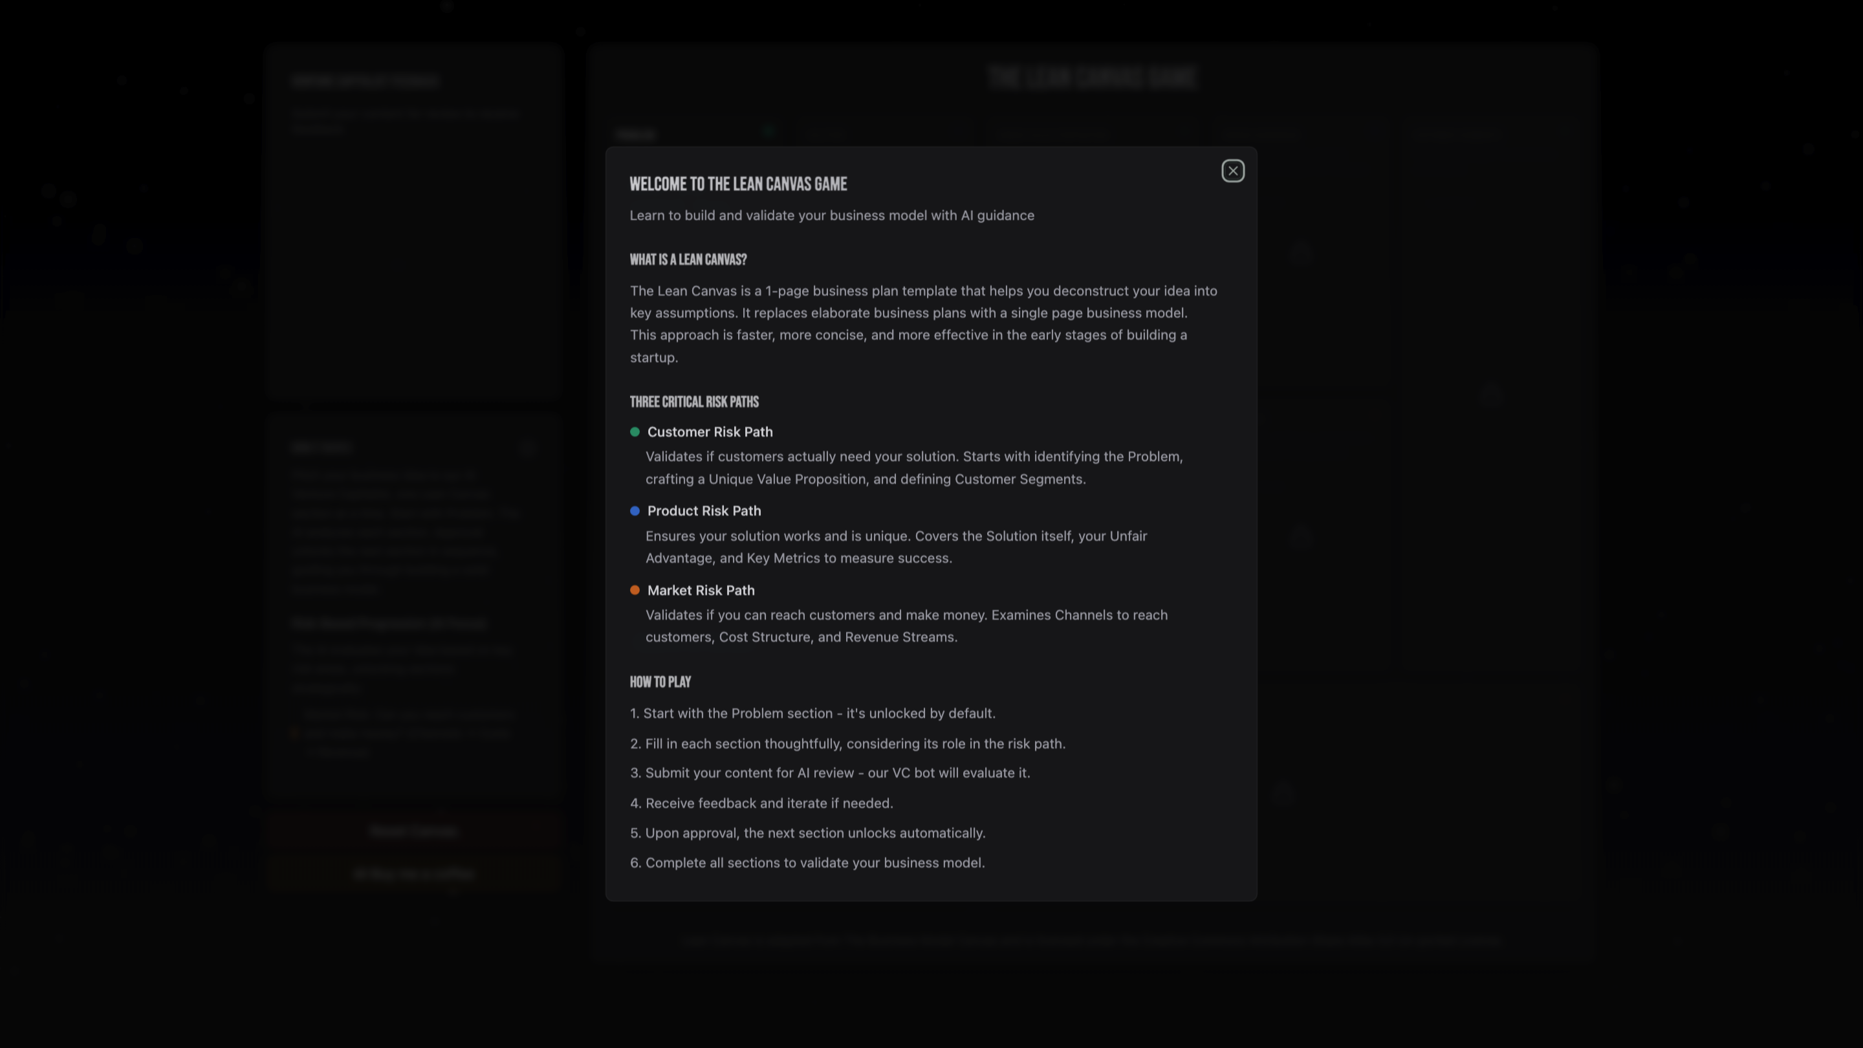
Task: Select the Customer Risk Path title
Action: pyautogui.click(x=710, y=431)
